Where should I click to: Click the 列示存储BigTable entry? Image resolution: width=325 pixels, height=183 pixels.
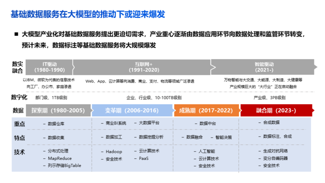coord(64,166)
